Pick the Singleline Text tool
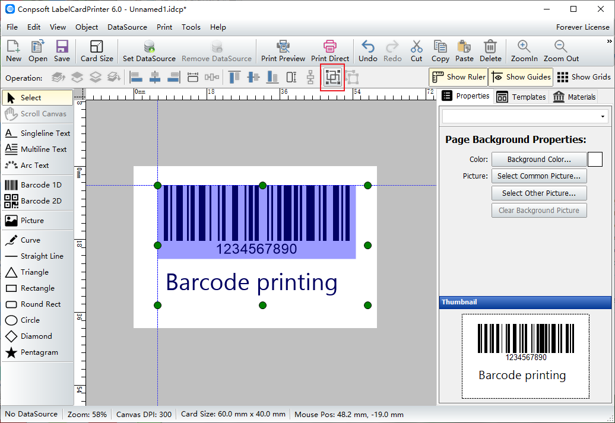This screenshot has height=423, width=615. click(x=37, y=133)
